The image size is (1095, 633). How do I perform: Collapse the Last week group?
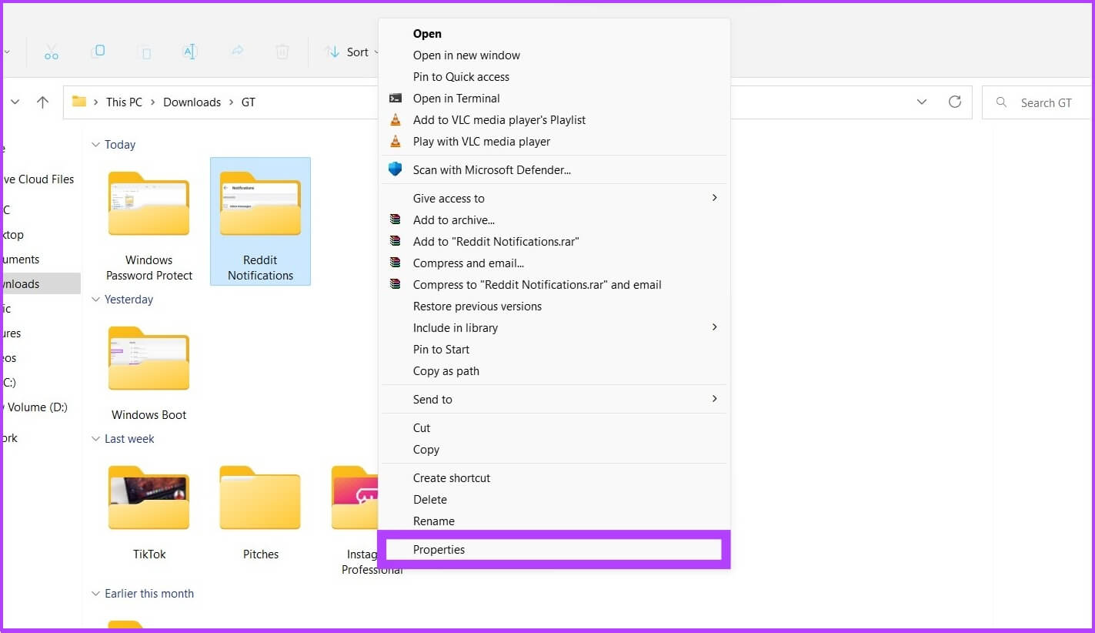click(96, 439)
